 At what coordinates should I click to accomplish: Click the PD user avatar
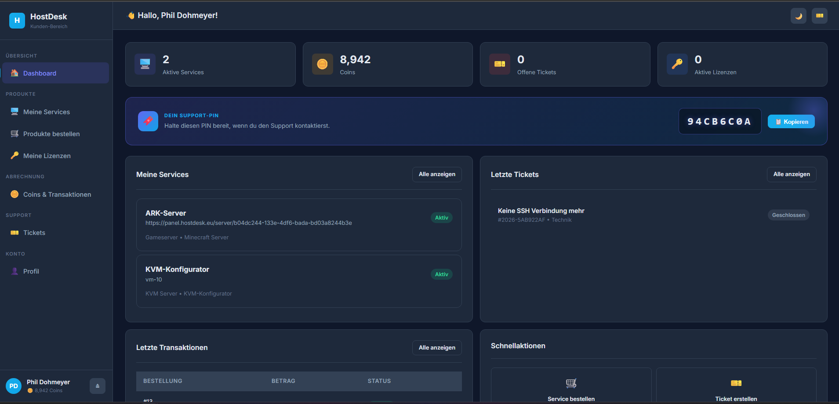pyautogui.click(x=14, y=386)
